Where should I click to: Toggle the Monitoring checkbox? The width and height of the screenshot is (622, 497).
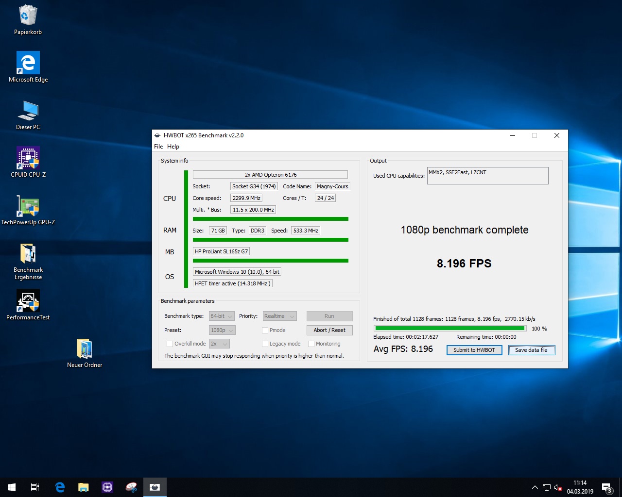[311, 344]
